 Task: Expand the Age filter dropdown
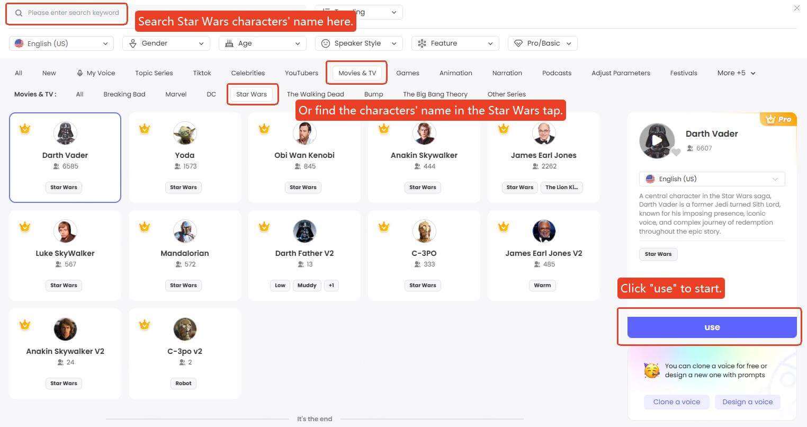pyautogui.click(x=263, y=43)
